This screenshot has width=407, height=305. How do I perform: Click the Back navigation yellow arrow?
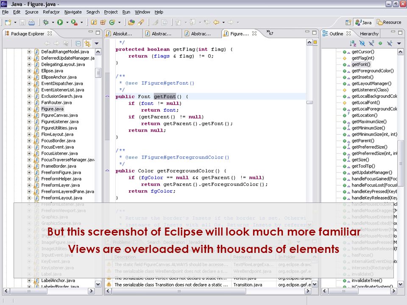(216, 22)
